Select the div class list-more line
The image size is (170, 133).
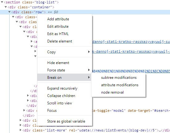coord(96,130)
